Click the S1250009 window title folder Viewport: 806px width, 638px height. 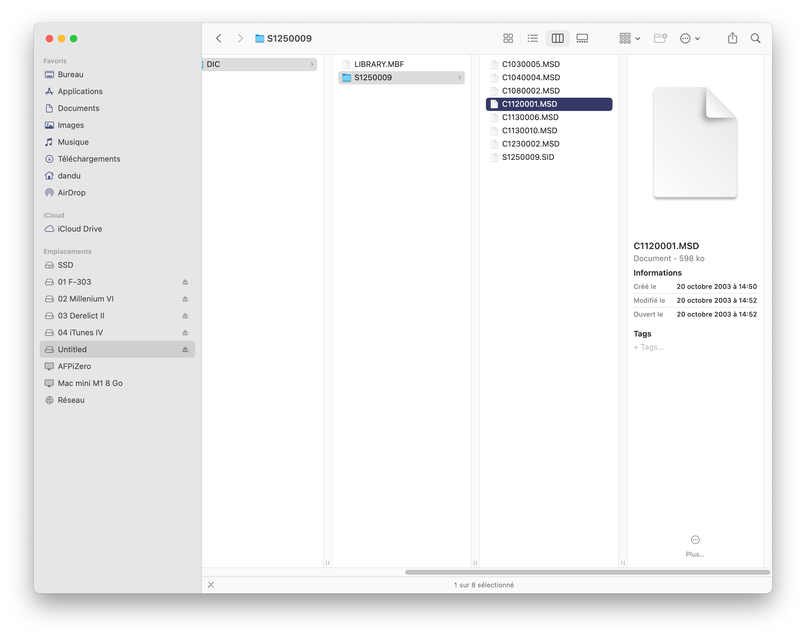[x=283, y=38]
